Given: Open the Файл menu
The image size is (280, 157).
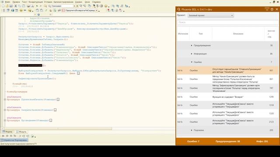Looking at the screenshot, I should (7, 2).
